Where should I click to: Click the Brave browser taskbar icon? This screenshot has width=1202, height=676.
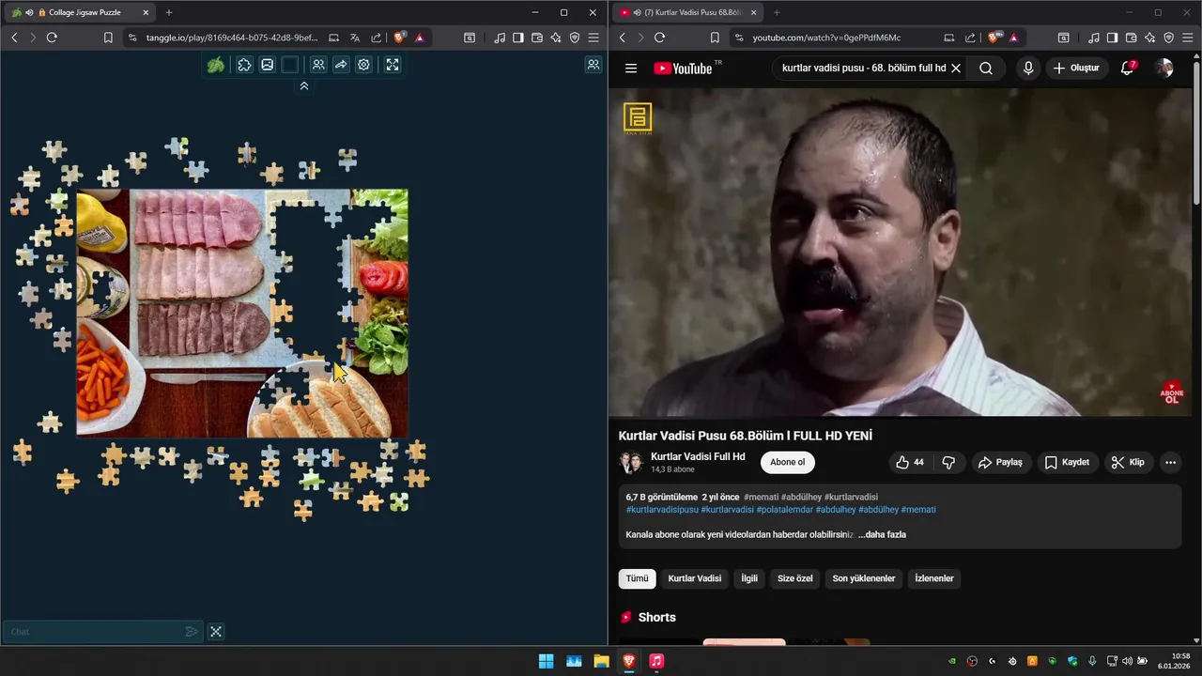click(629, 661)
